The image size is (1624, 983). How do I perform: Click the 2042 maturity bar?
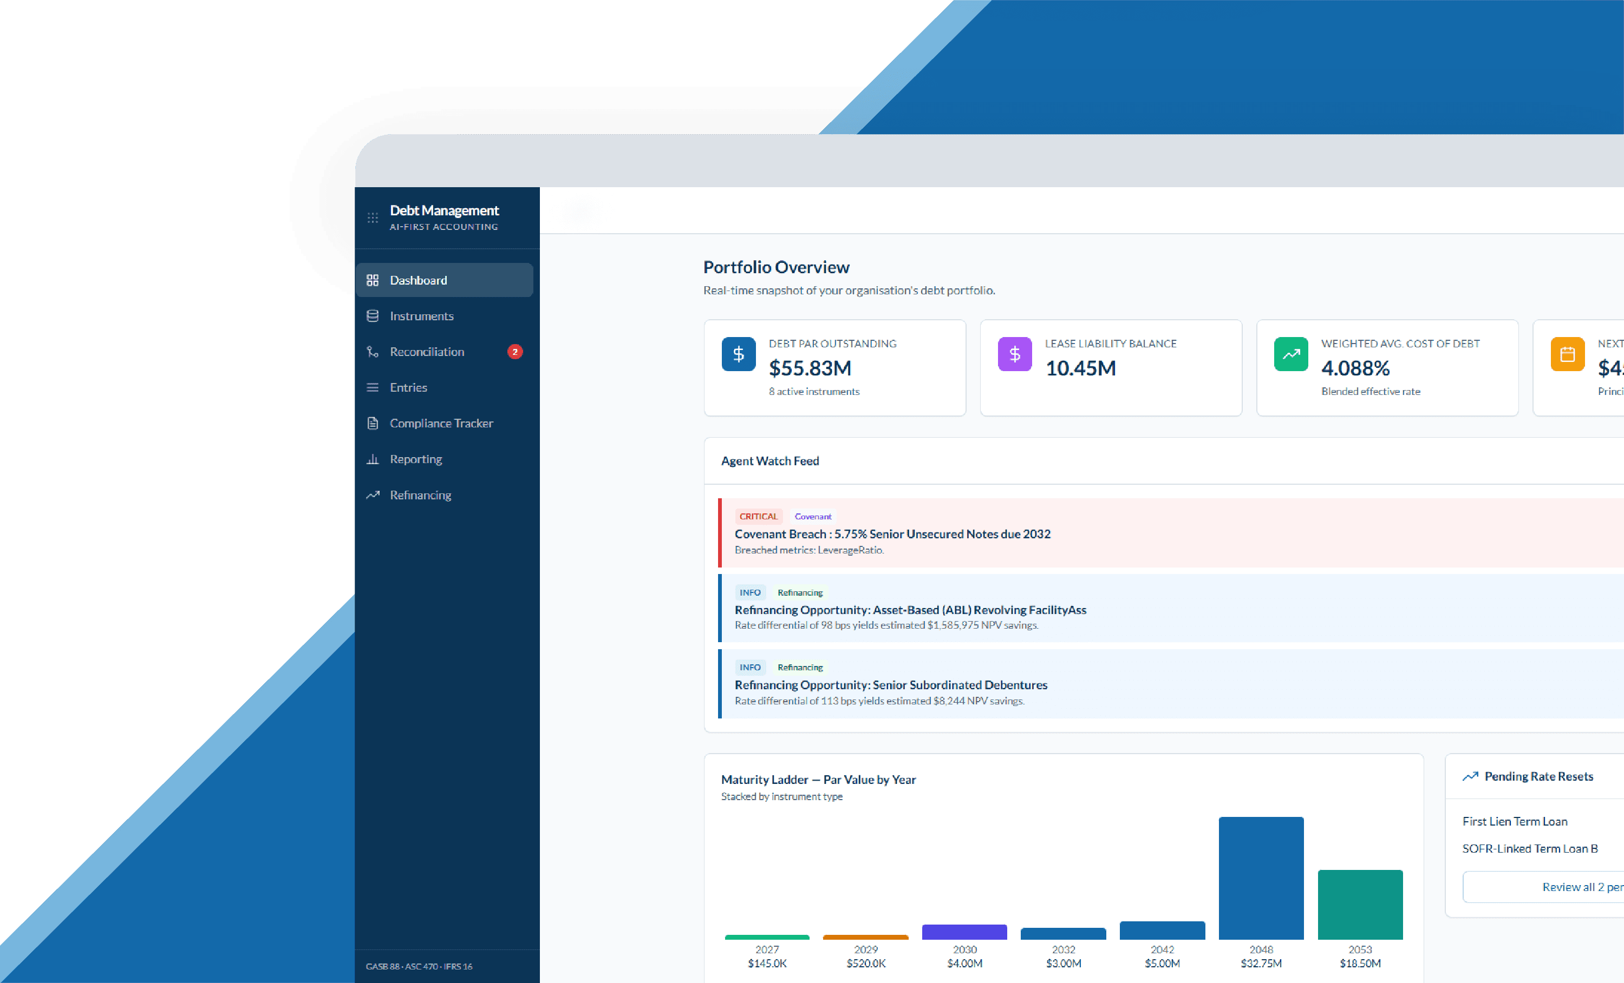[x=1162, y=929]
